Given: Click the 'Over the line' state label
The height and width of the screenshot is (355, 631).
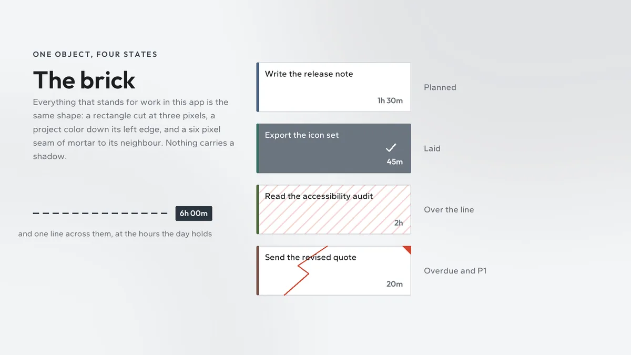Looking at the screenshot, I should [449, 209].
